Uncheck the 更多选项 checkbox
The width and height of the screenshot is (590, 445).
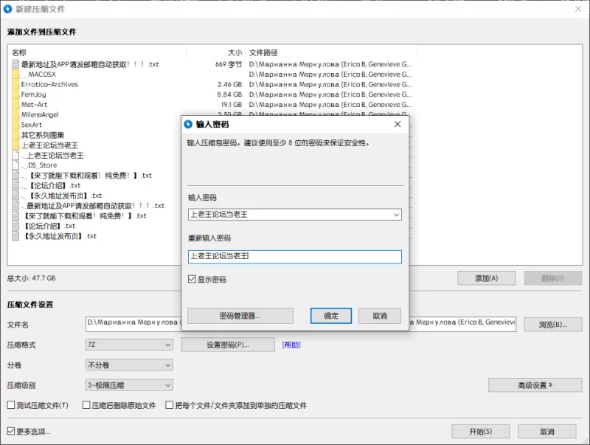pos(11,431)
